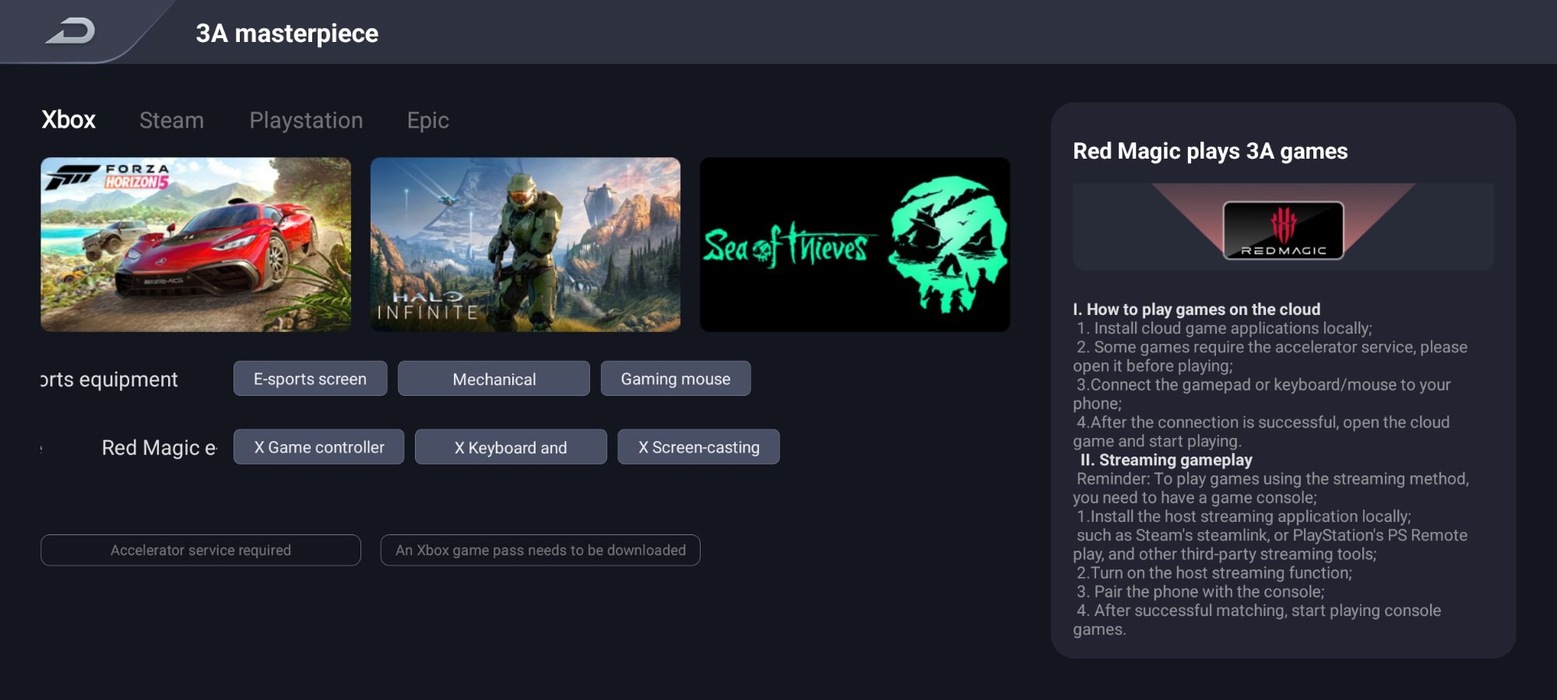Click the 'Streaming gameplay' heading
The width and height of the screenshot is (1557, 700).
coord(1166,460)
